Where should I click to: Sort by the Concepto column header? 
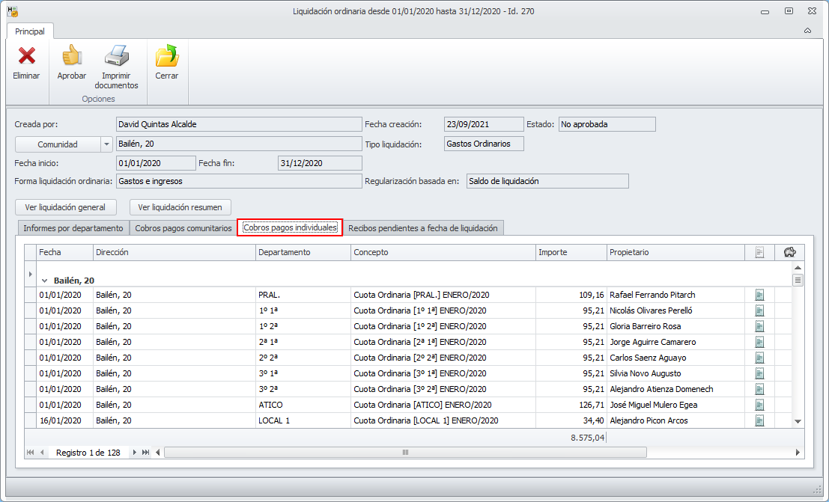click(443, 253)
